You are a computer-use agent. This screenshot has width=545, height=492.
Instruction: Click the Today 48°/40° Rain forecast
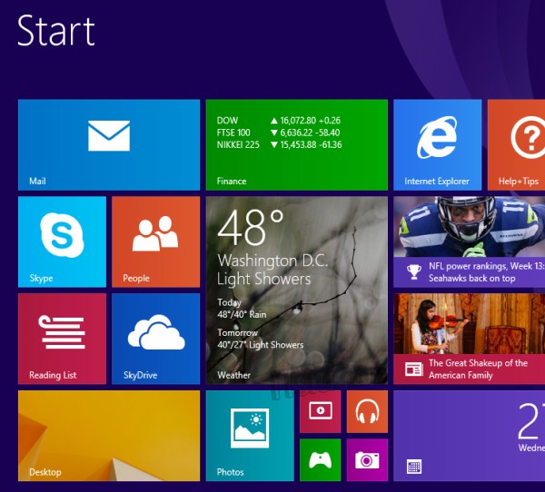click(x=242, y=309)
